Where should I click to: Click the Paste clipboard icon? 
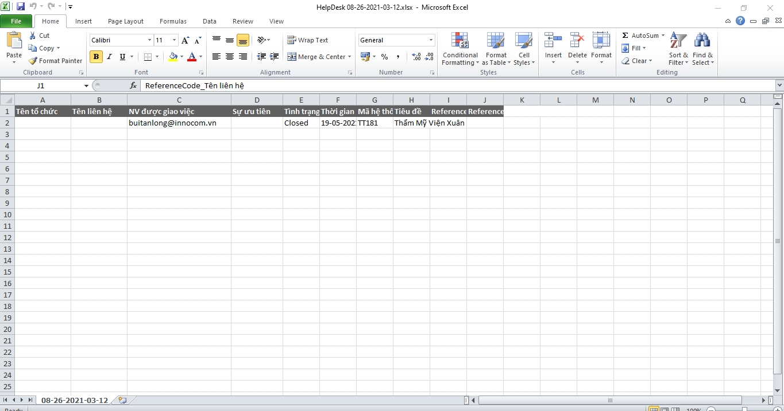point(14,42)
